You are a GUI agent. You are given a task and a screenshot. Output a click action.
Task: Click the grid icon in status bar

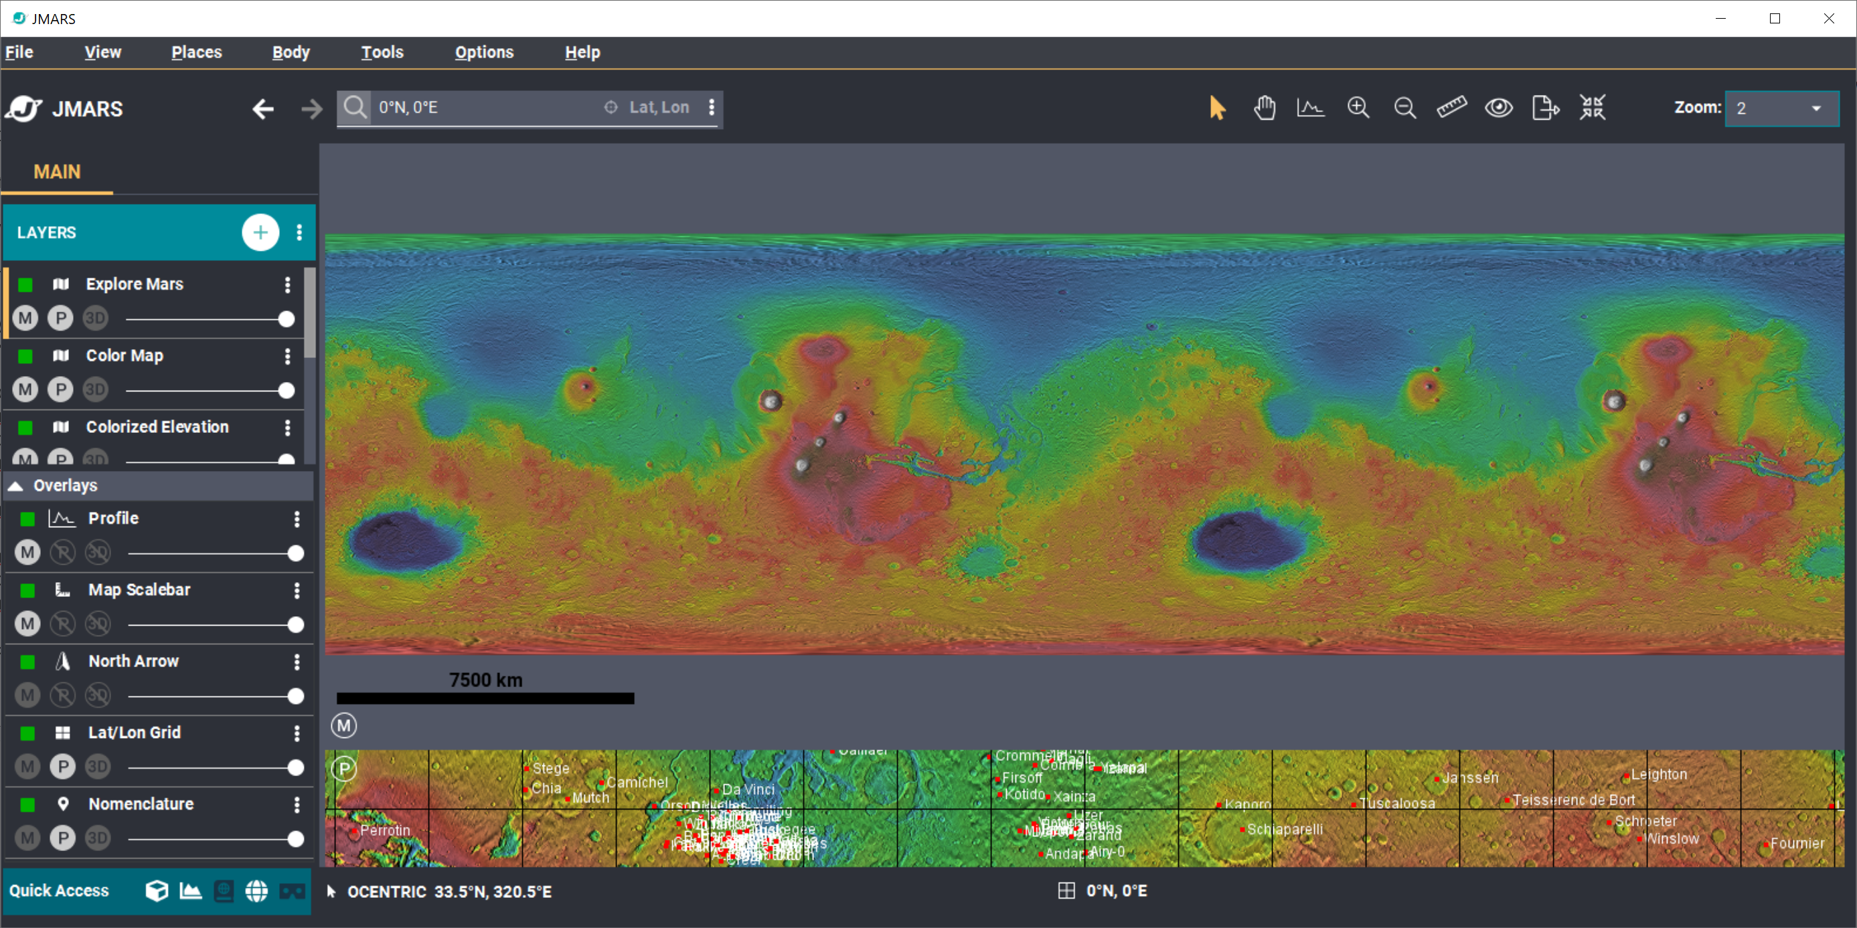(1066, 891)
